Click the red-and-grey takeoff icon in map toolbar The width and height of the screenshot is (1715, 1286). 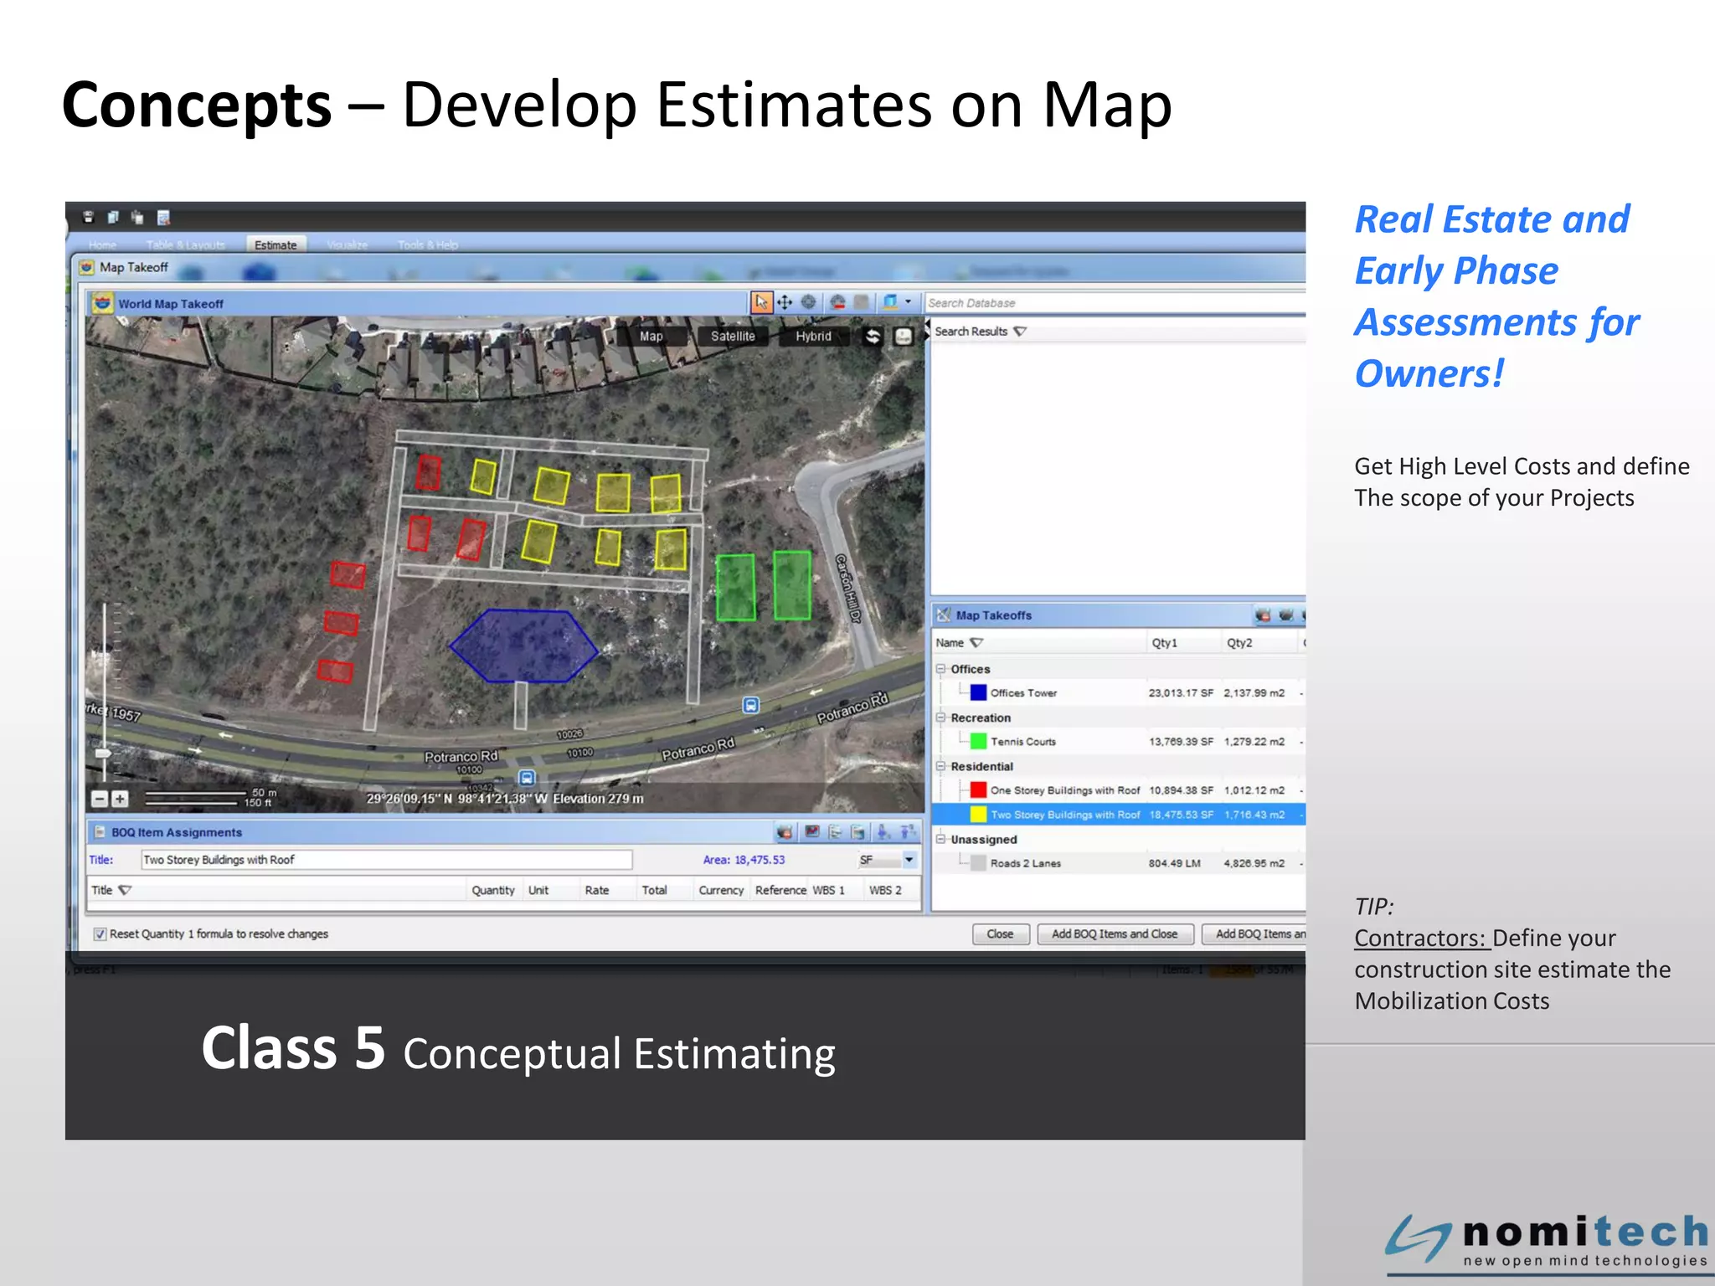click(837, 302)
